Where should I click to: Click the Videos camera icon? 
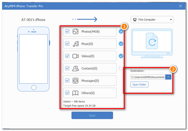point(75,56)
